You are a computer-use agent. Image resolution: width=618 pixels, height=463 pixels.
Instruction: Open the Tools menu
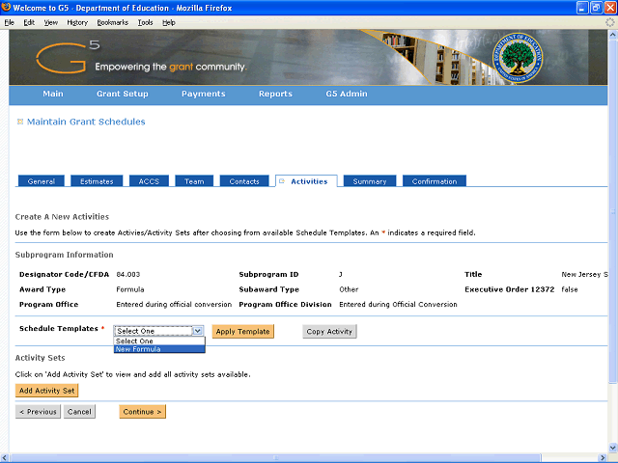tap(145, 22)
